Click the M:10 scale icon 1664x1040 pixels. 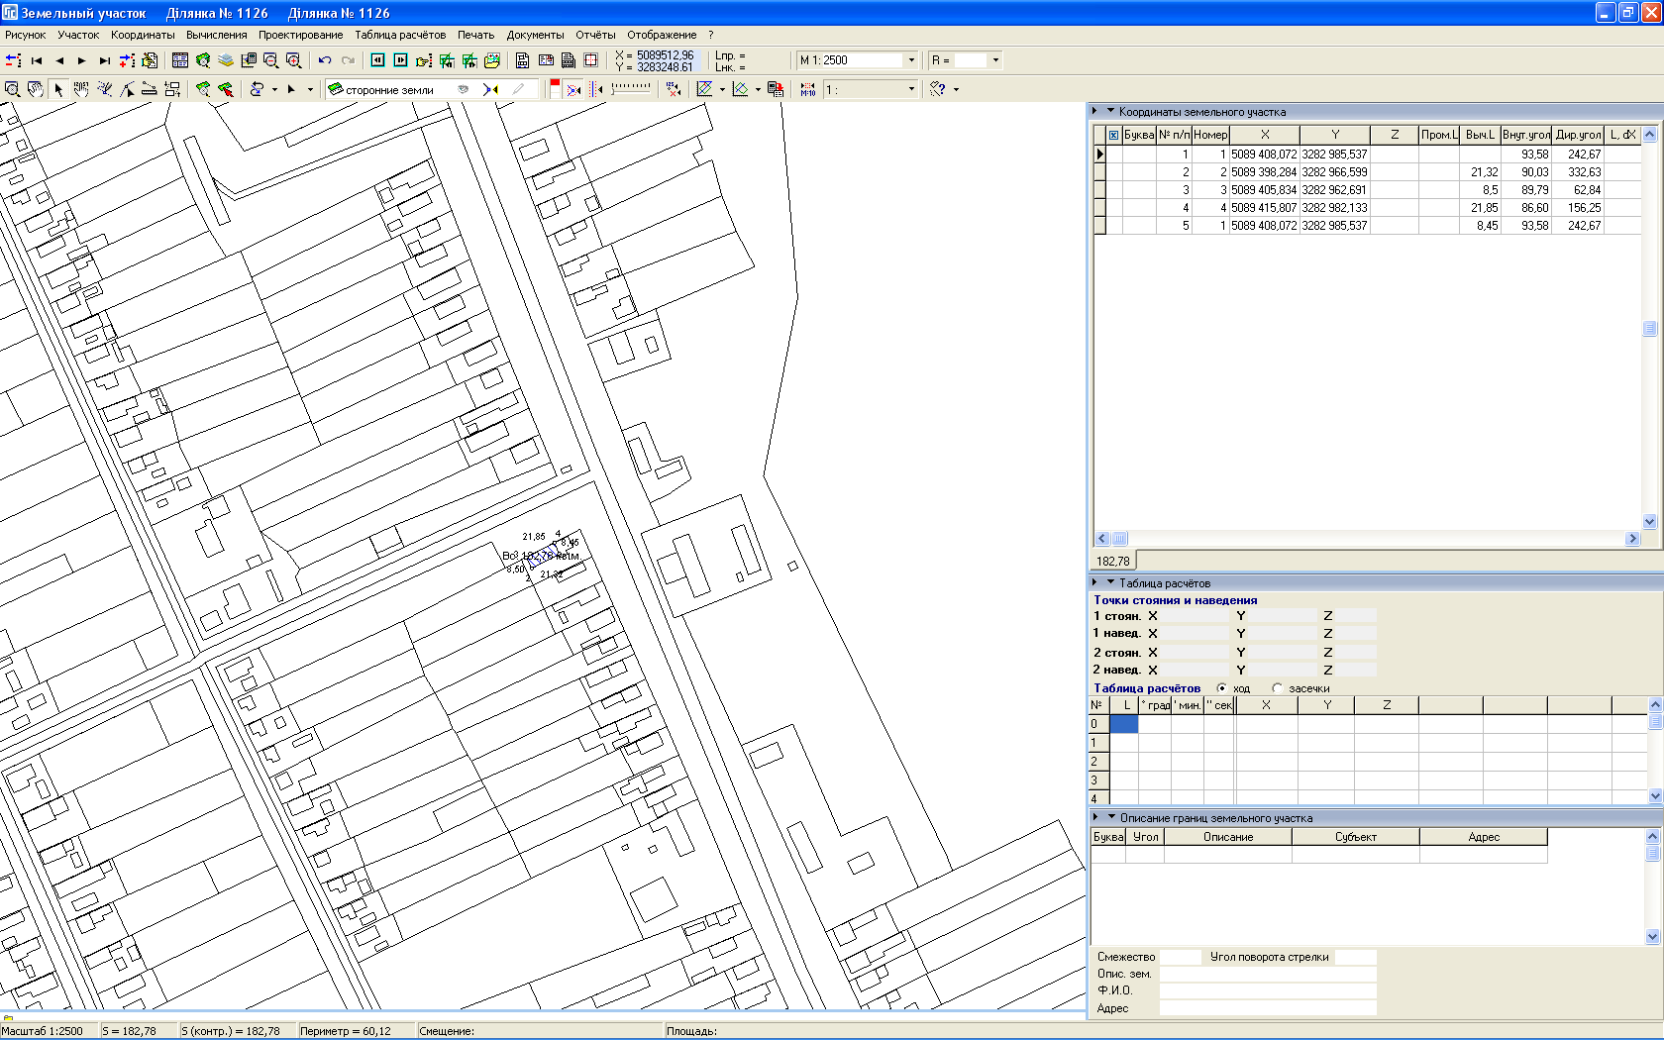tap(808, 89)
